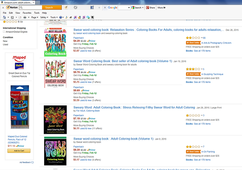Image resolution: width=242 pixels, height=170 pixels.
Task: Close the Amazon.com browser tab
Action: (x=33, y=3)
